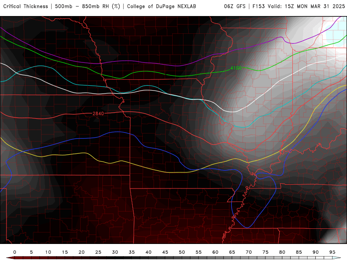This screenshot has width=347, height=260.
Task: Select the "30" scale label
Action: click(115, 252)
